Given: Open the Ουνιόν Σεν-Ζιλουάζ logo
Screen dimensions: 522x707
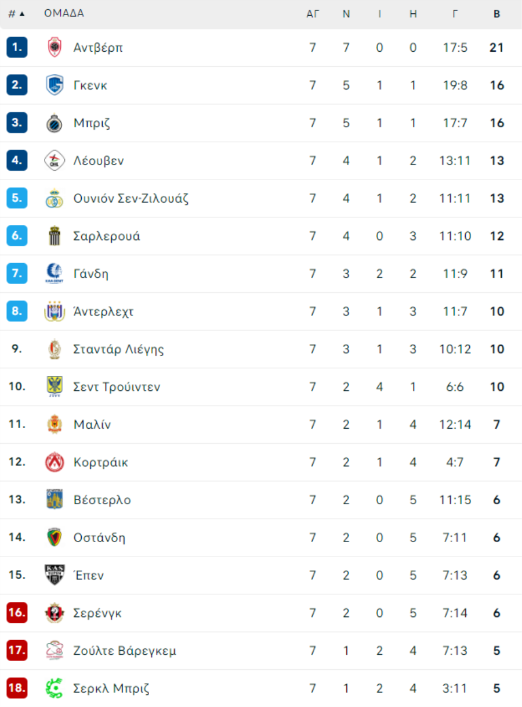Looking at the screenshot, I should click(x=55, y=199).
